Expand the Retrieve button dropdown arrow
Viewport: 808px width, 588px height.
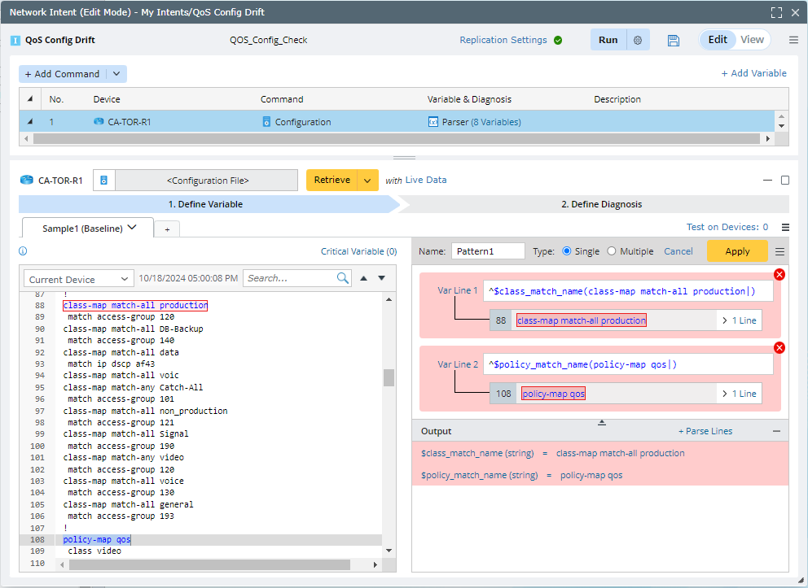click(368, 181)
